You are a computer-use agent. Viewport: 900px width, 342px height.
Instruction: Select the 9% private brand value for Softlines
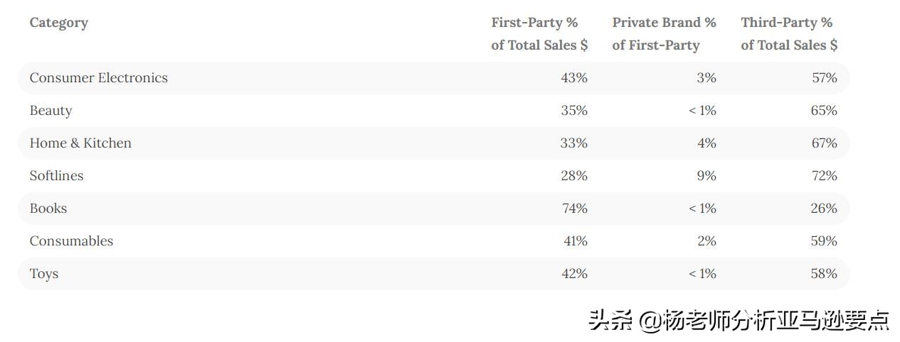706,176
